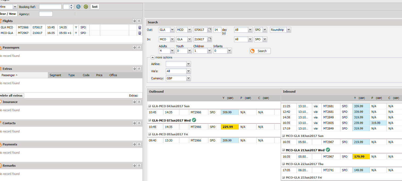This screenshot has width=402, height=181.
Task: Open the Roundtrip trip type dropdown
Action: tap(289, 30)
